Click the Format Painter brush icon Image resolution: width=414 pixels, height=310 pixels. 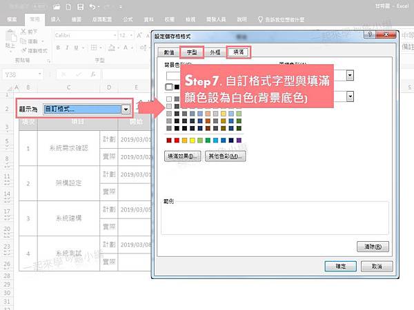pos(24,50)
